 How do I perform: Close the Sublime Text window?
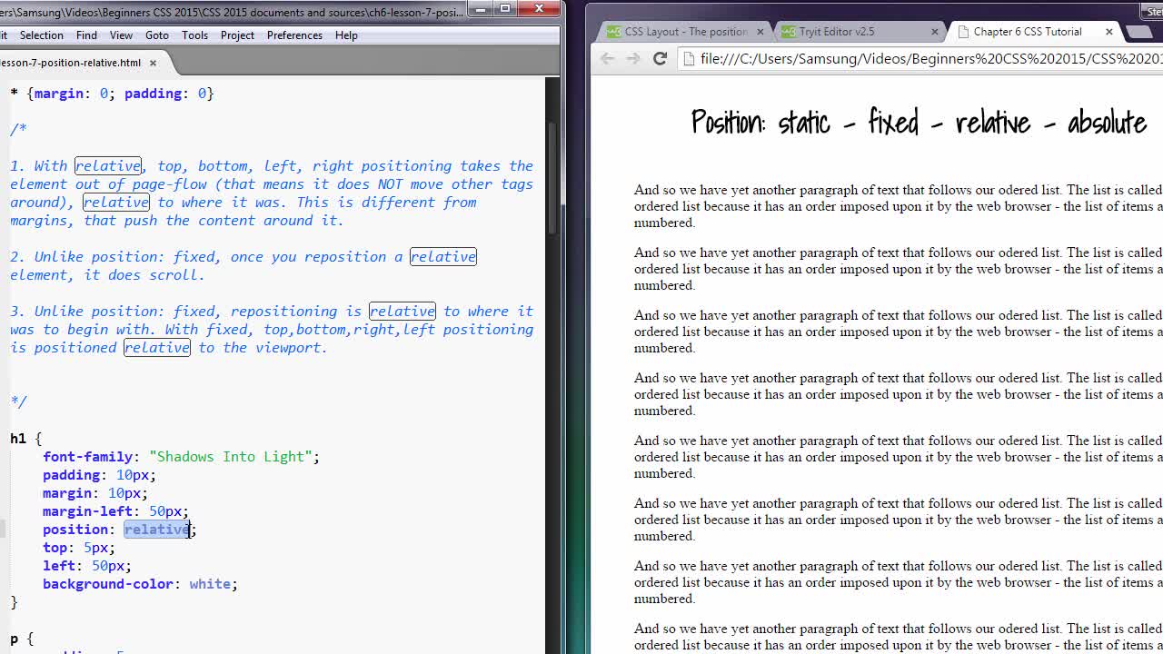point(540,8)
